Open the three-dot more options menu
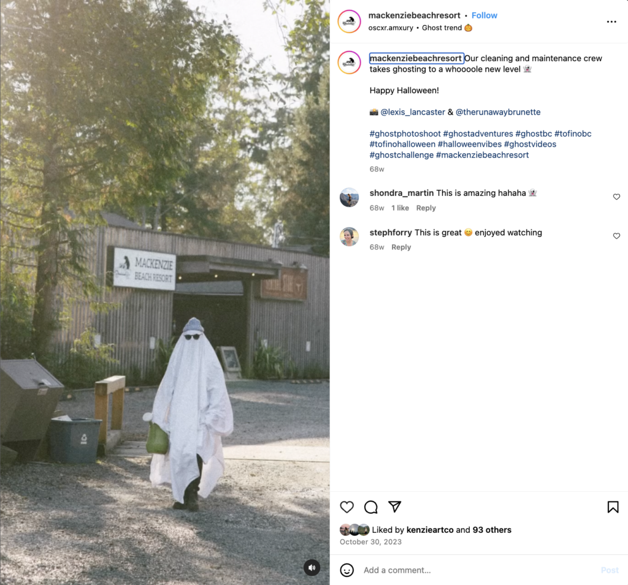 coord(611,21)
